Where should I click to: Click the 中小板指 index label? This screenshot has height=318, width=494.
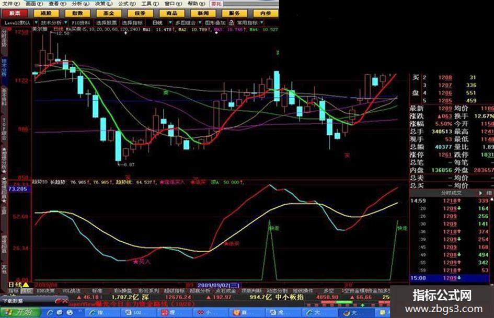[290, 297]
